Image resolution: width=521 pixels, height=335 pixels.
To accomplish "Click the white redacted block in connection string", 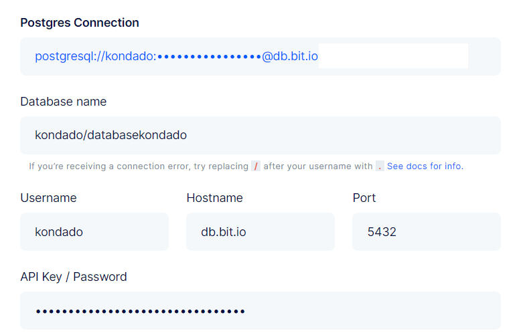I will click(393, 56).
